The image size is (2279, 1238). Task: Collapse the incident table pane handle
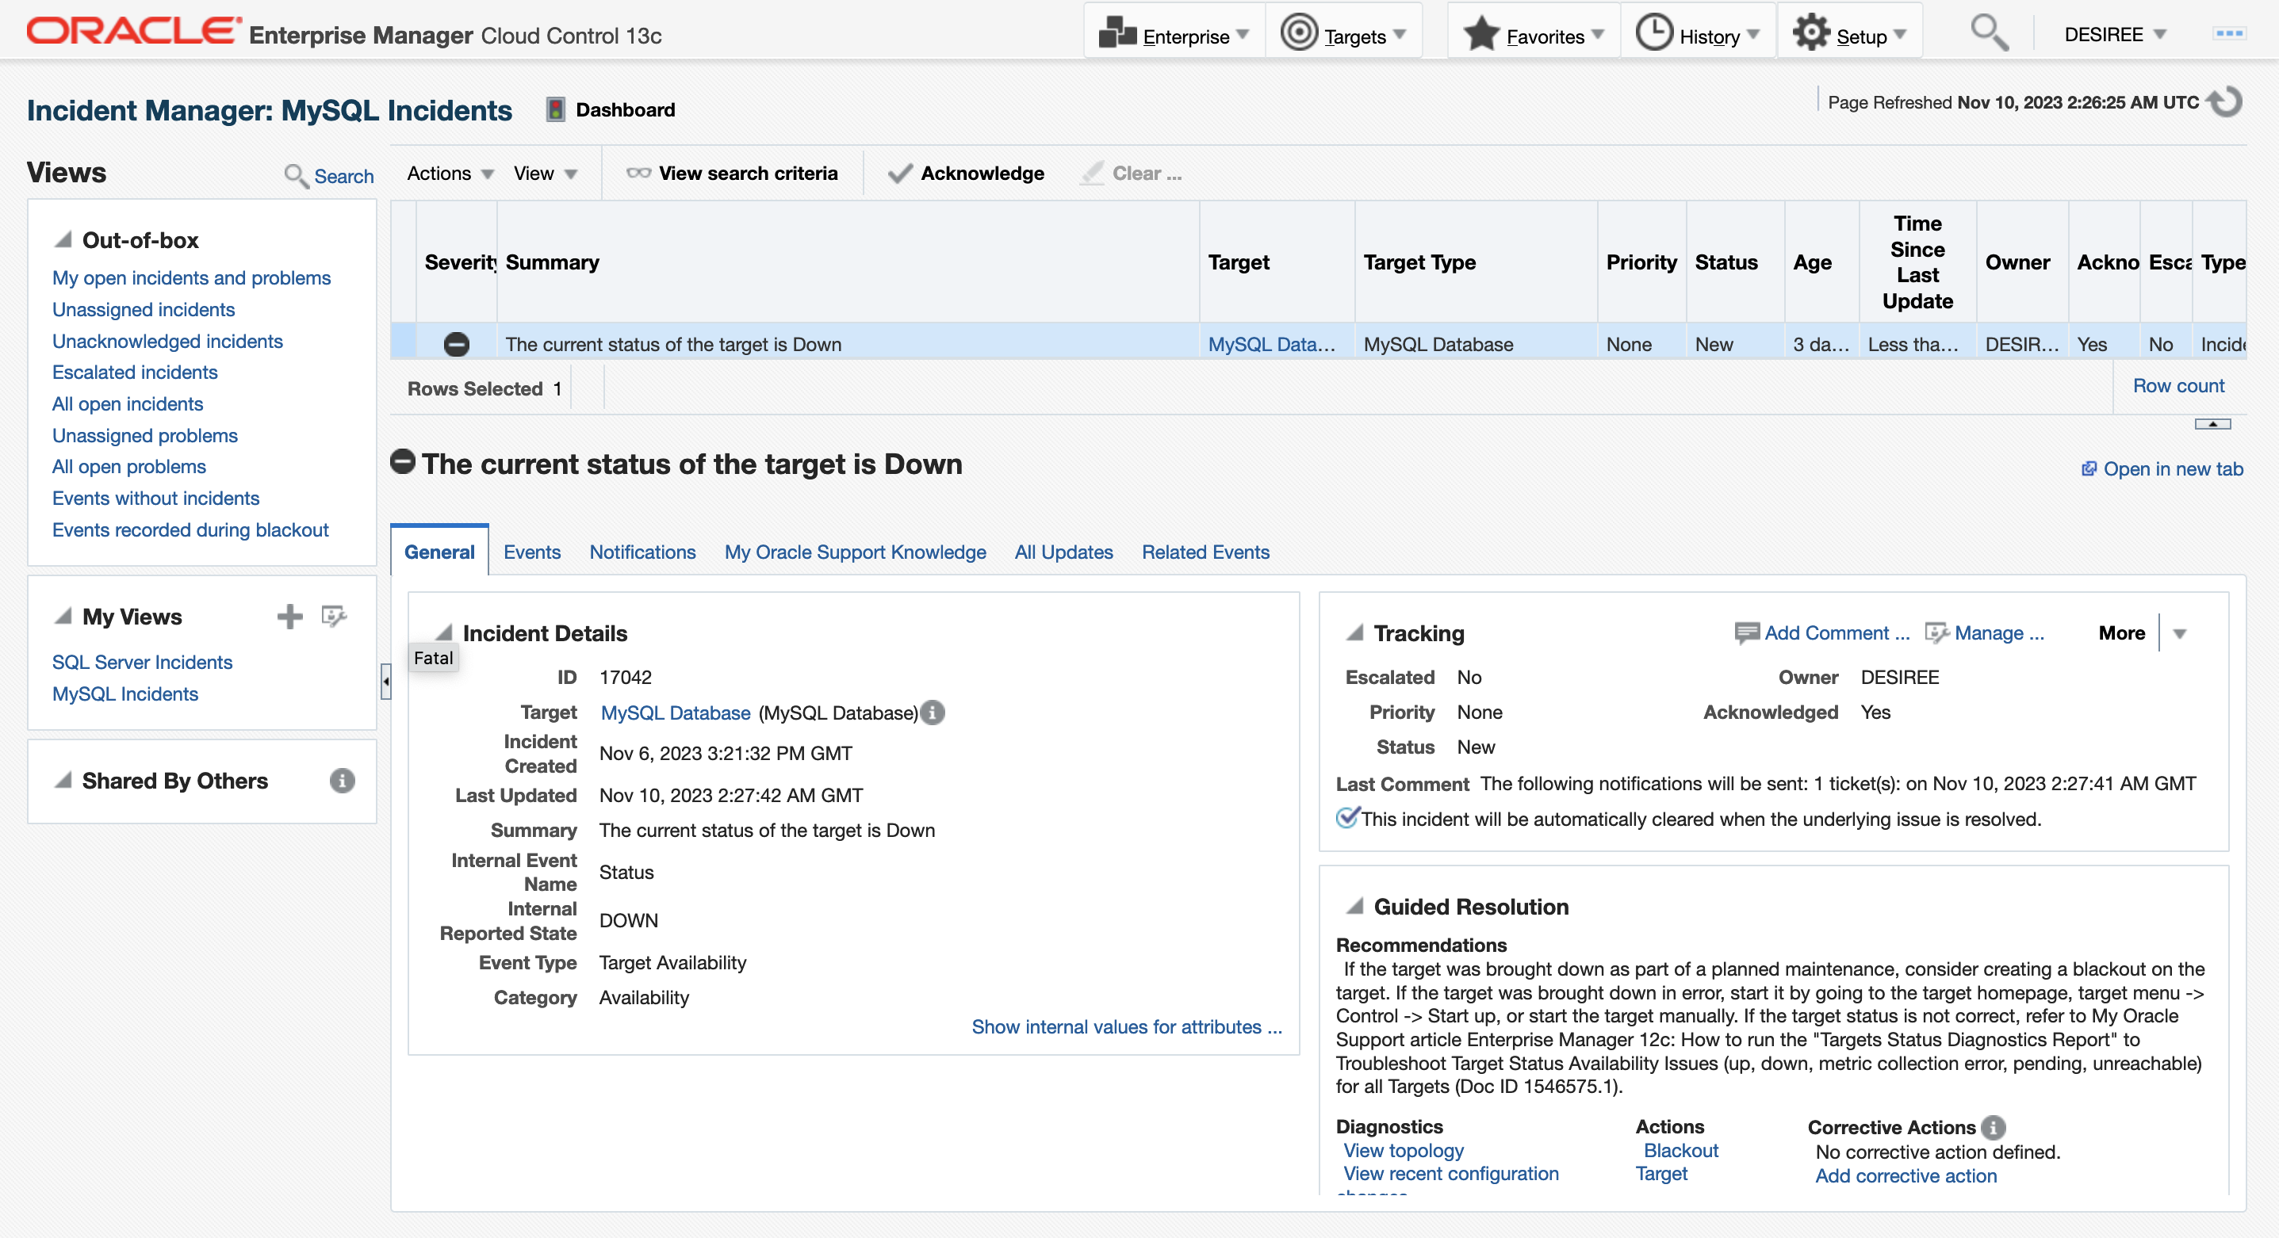2212,425
